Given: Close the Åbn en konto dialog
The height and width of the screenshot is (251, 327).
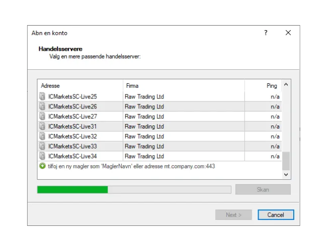Looking at the screenshot, I should 288,33.
